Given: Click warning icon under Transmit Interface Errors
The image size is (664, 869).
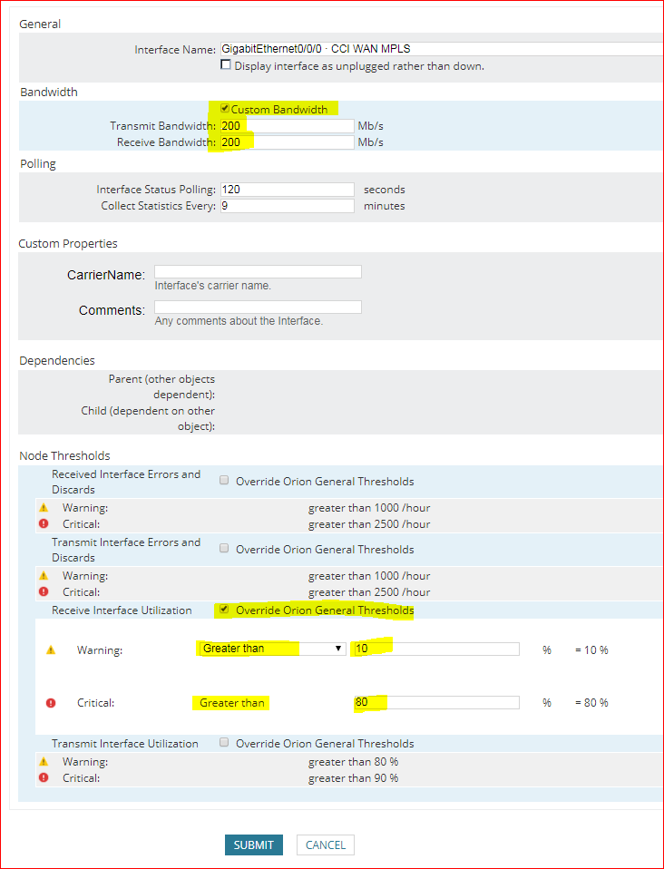Looking at the screenshot, I should coord(44,576).
